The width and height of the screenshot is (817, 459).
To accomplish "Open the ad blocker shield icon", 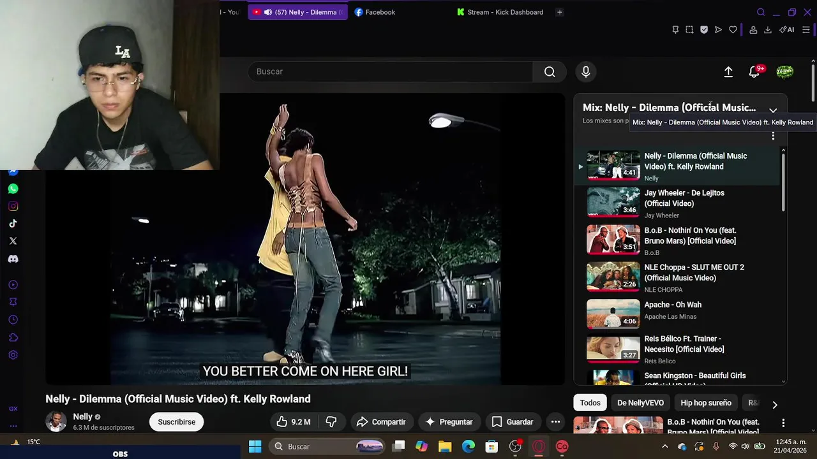I will coord(704,29).
